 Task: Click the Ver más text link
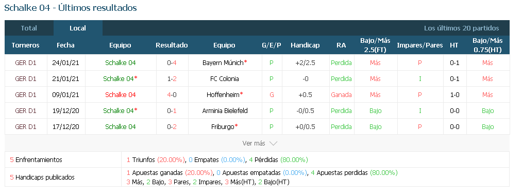tap(254, 143)
